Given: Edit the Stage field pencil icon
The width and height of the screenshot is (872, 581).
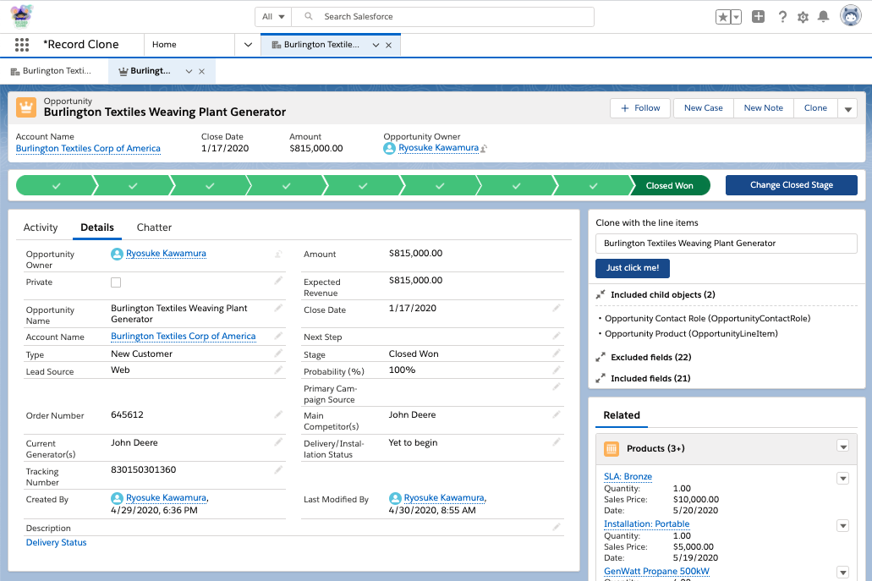Looking at the screenshot, I should (x=557, y=353).
